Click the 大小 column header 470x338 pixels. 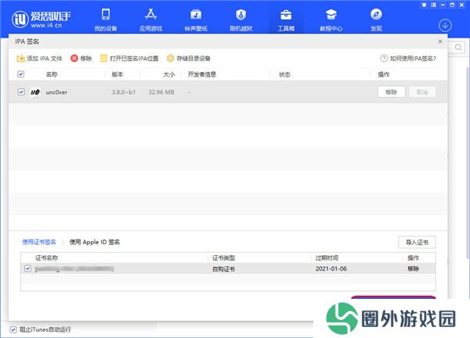[168, 74]
